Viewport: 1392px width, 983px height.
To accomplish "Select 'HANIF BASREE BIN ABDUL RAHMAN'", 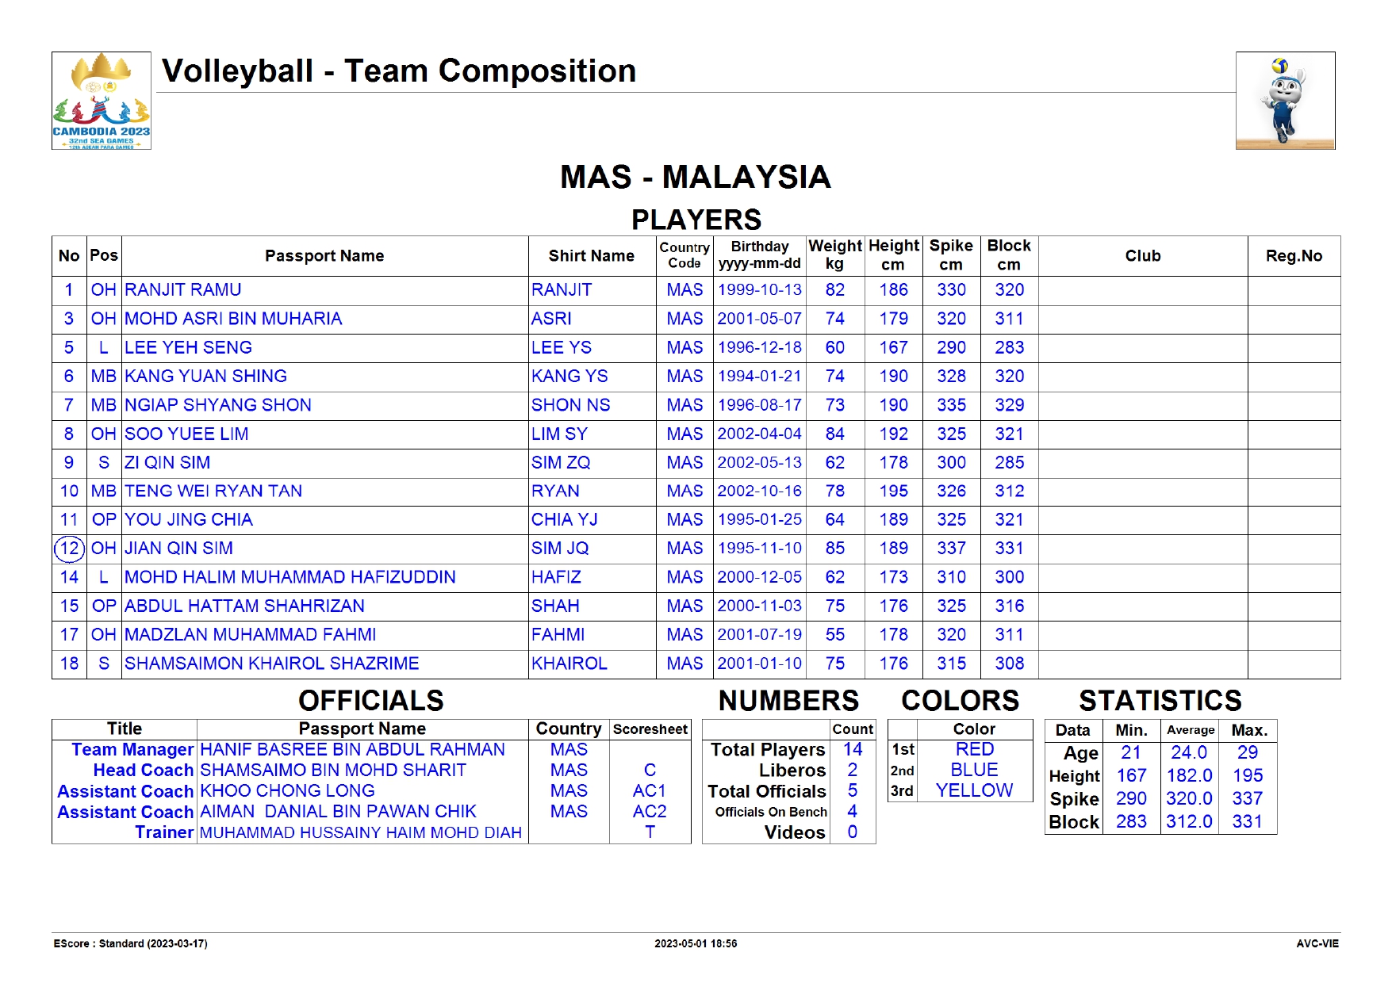I will click(x=352, y=750).
